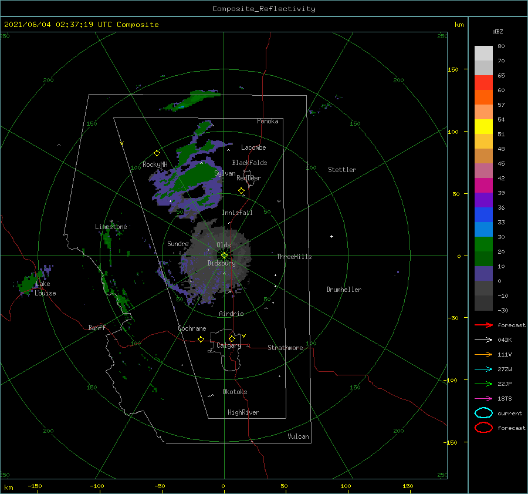The width and height of the screenshot is (528, 494).
Task: Select the dark green 10–20 dBZ swatch
Action: pyautogui.click(x=483, y=259)
